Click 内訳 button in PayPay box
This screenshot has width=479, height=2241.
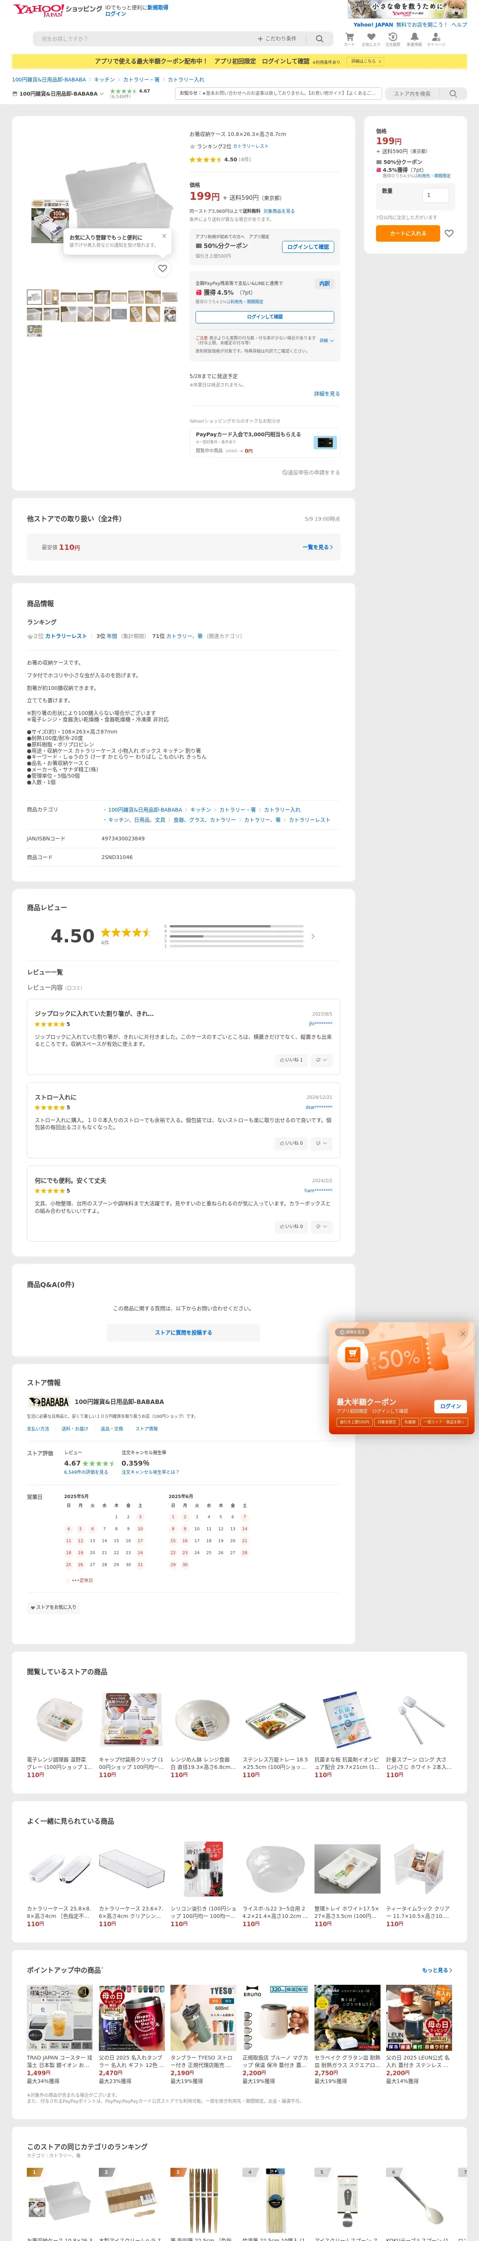coord(324,283)
